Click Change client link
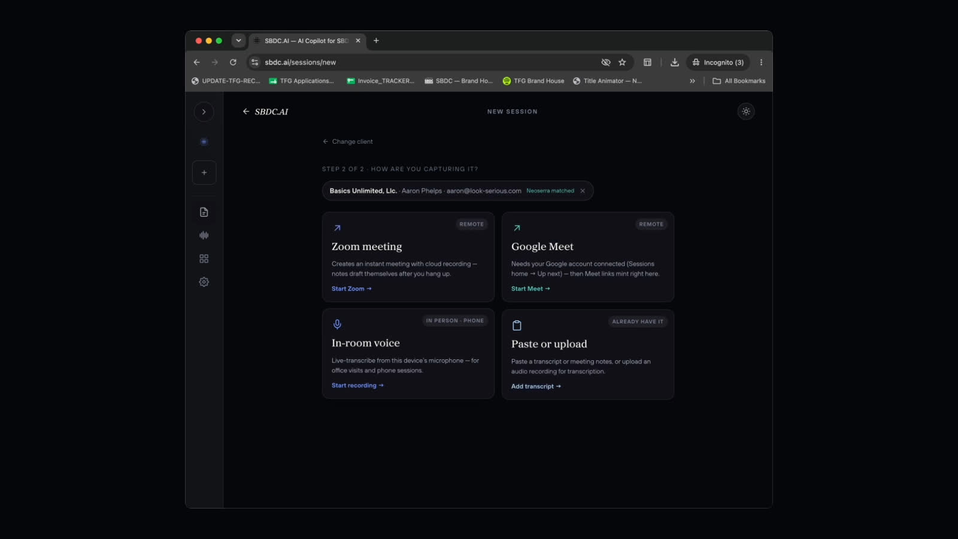 [348, 142]
